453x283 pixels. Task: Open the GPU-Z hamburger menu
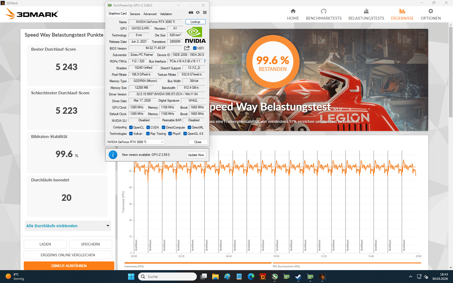(x=205, y=12)
